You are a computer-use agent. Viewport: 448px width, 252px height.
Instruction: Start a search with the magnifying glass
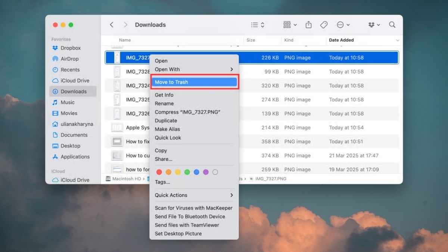392,25
